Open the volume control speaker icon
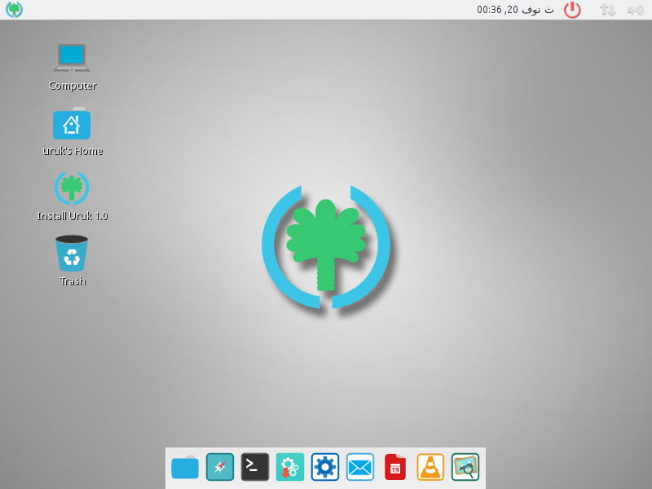Screen dimensions: 652x489 point(635,10)
